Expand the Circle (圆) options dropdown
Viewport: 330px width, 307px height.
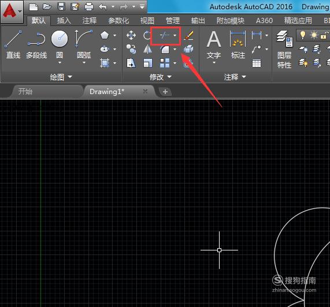[60, 63]
